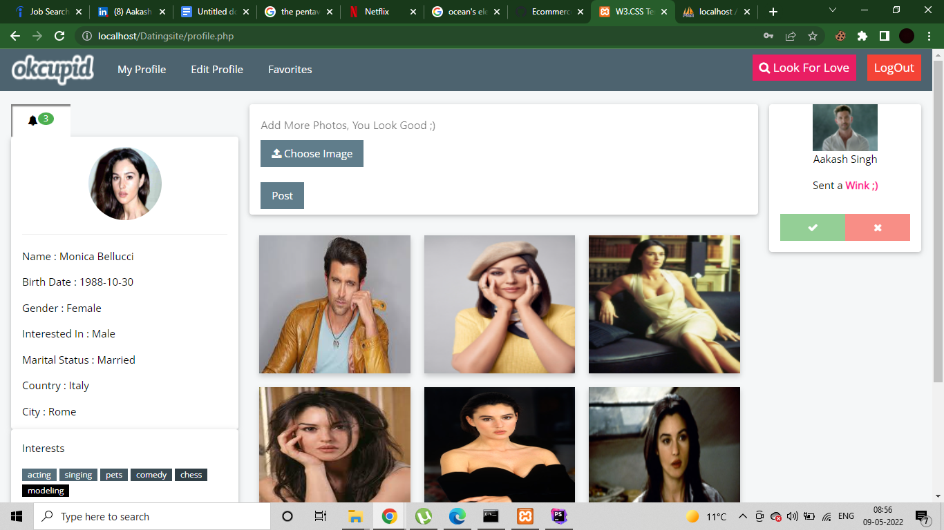Open the browser extensions puzzle icon
944x530 pixels.
coord(862,35)
